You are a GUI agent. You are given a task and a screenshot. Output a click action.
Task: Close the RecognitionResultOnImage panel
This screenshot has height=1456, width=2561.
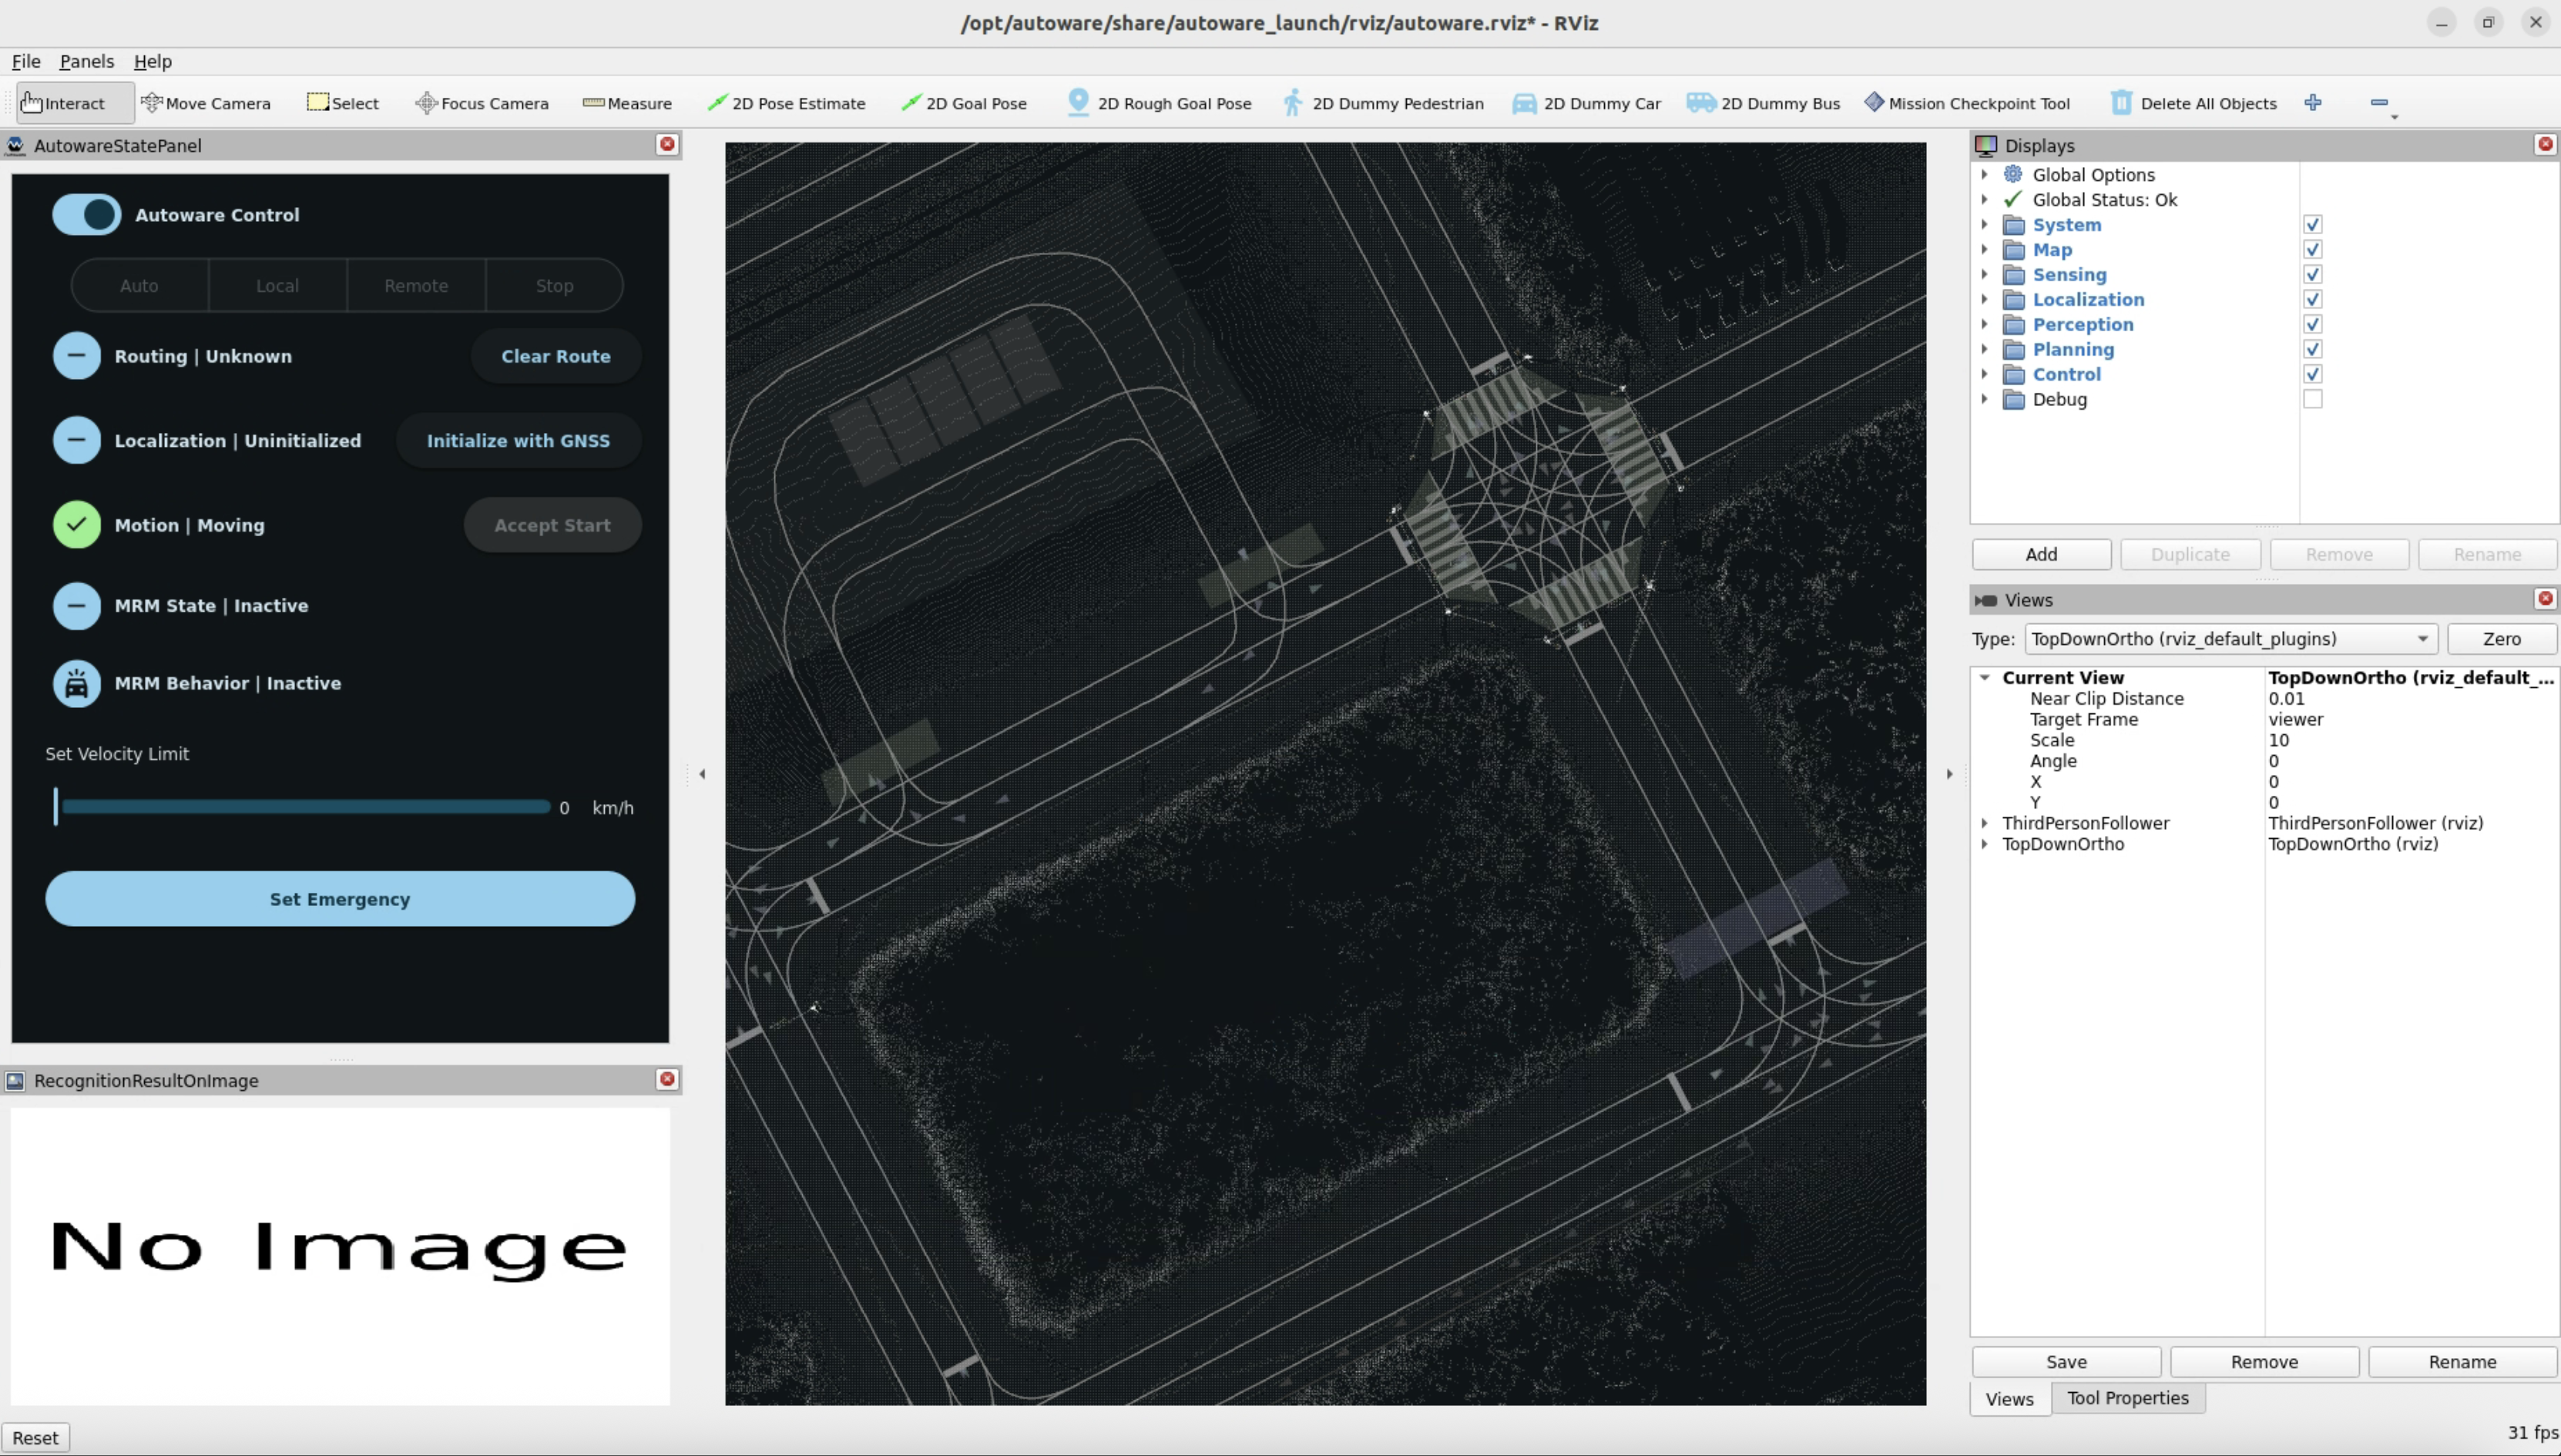pyautogui.click(x=667, y=1079)
